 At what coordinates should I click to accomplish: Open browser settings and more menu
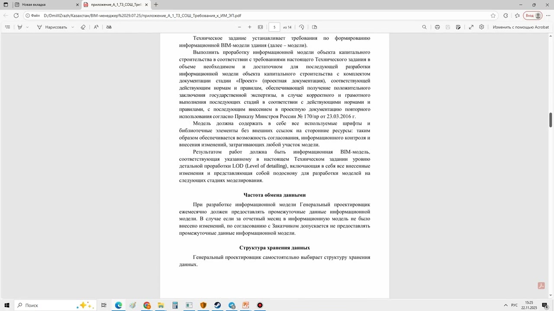click(548, 16)
